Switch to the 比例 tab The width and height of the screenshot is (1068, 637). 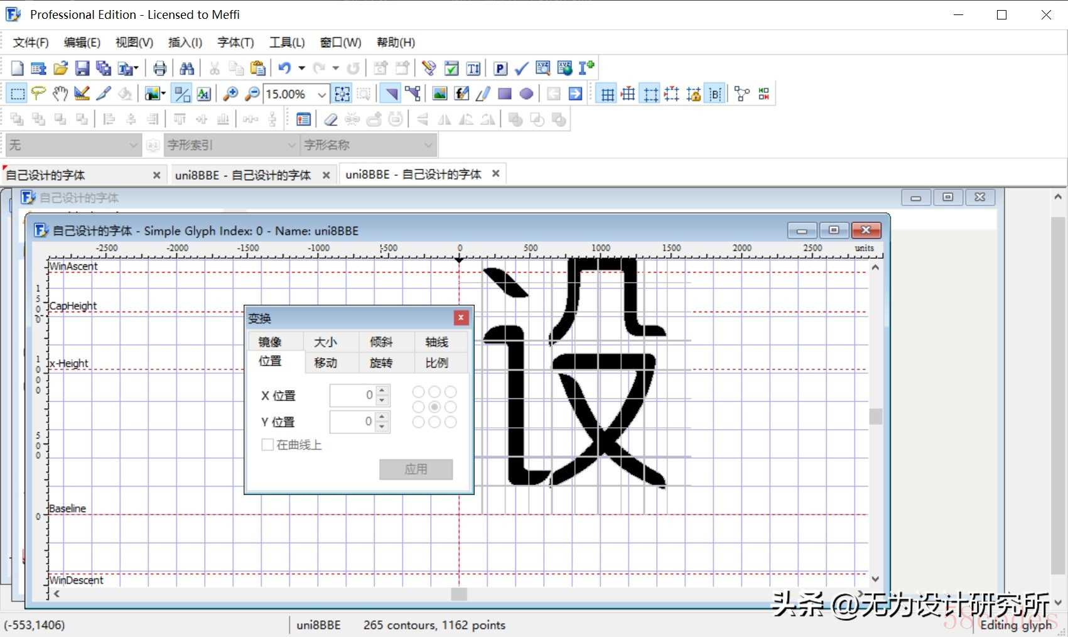pyautogui.click(x=437, y=362)
